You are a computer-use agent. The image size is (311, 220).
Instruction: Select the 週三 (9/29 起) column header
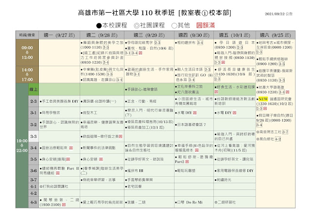click(149, 35)
